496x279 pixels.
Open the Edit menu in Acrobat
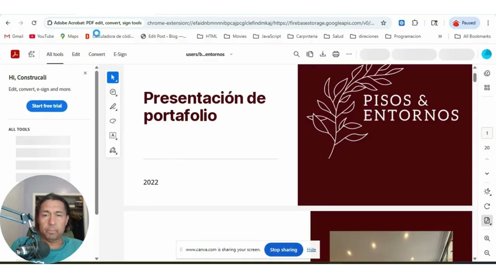click(x=76, y=54)
